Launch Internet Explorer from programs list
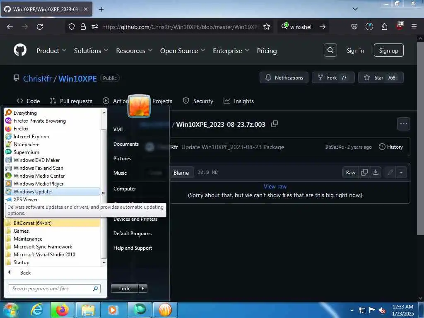 point(31,136)
